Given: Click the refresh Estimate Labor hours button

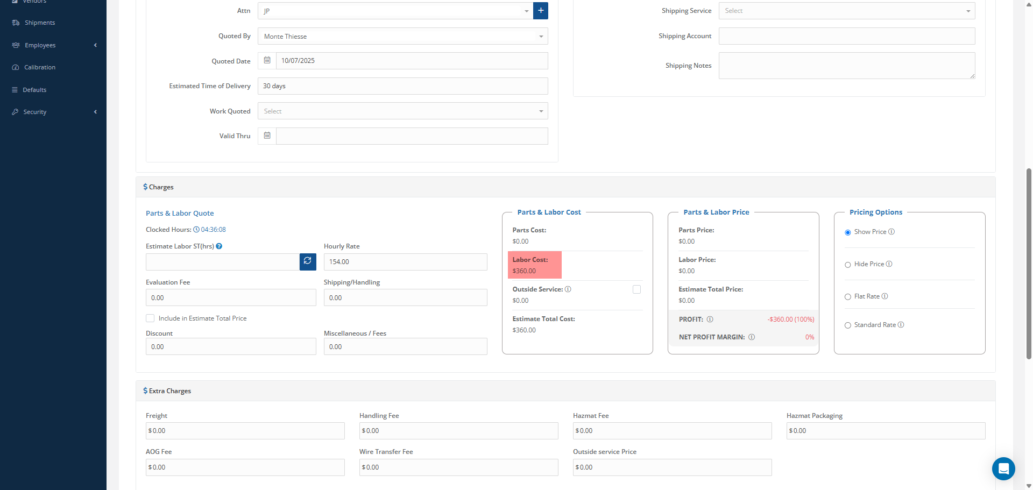Looking at the screenshot, I should click(x=308, y=262).
